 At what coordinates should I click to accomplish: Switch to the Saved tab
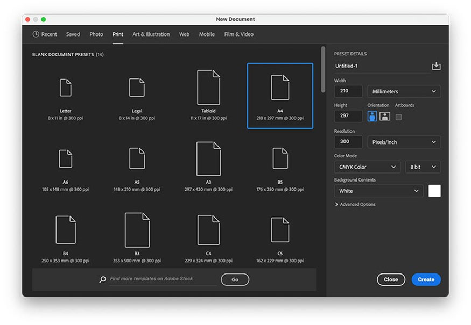(x=73, y=34)
